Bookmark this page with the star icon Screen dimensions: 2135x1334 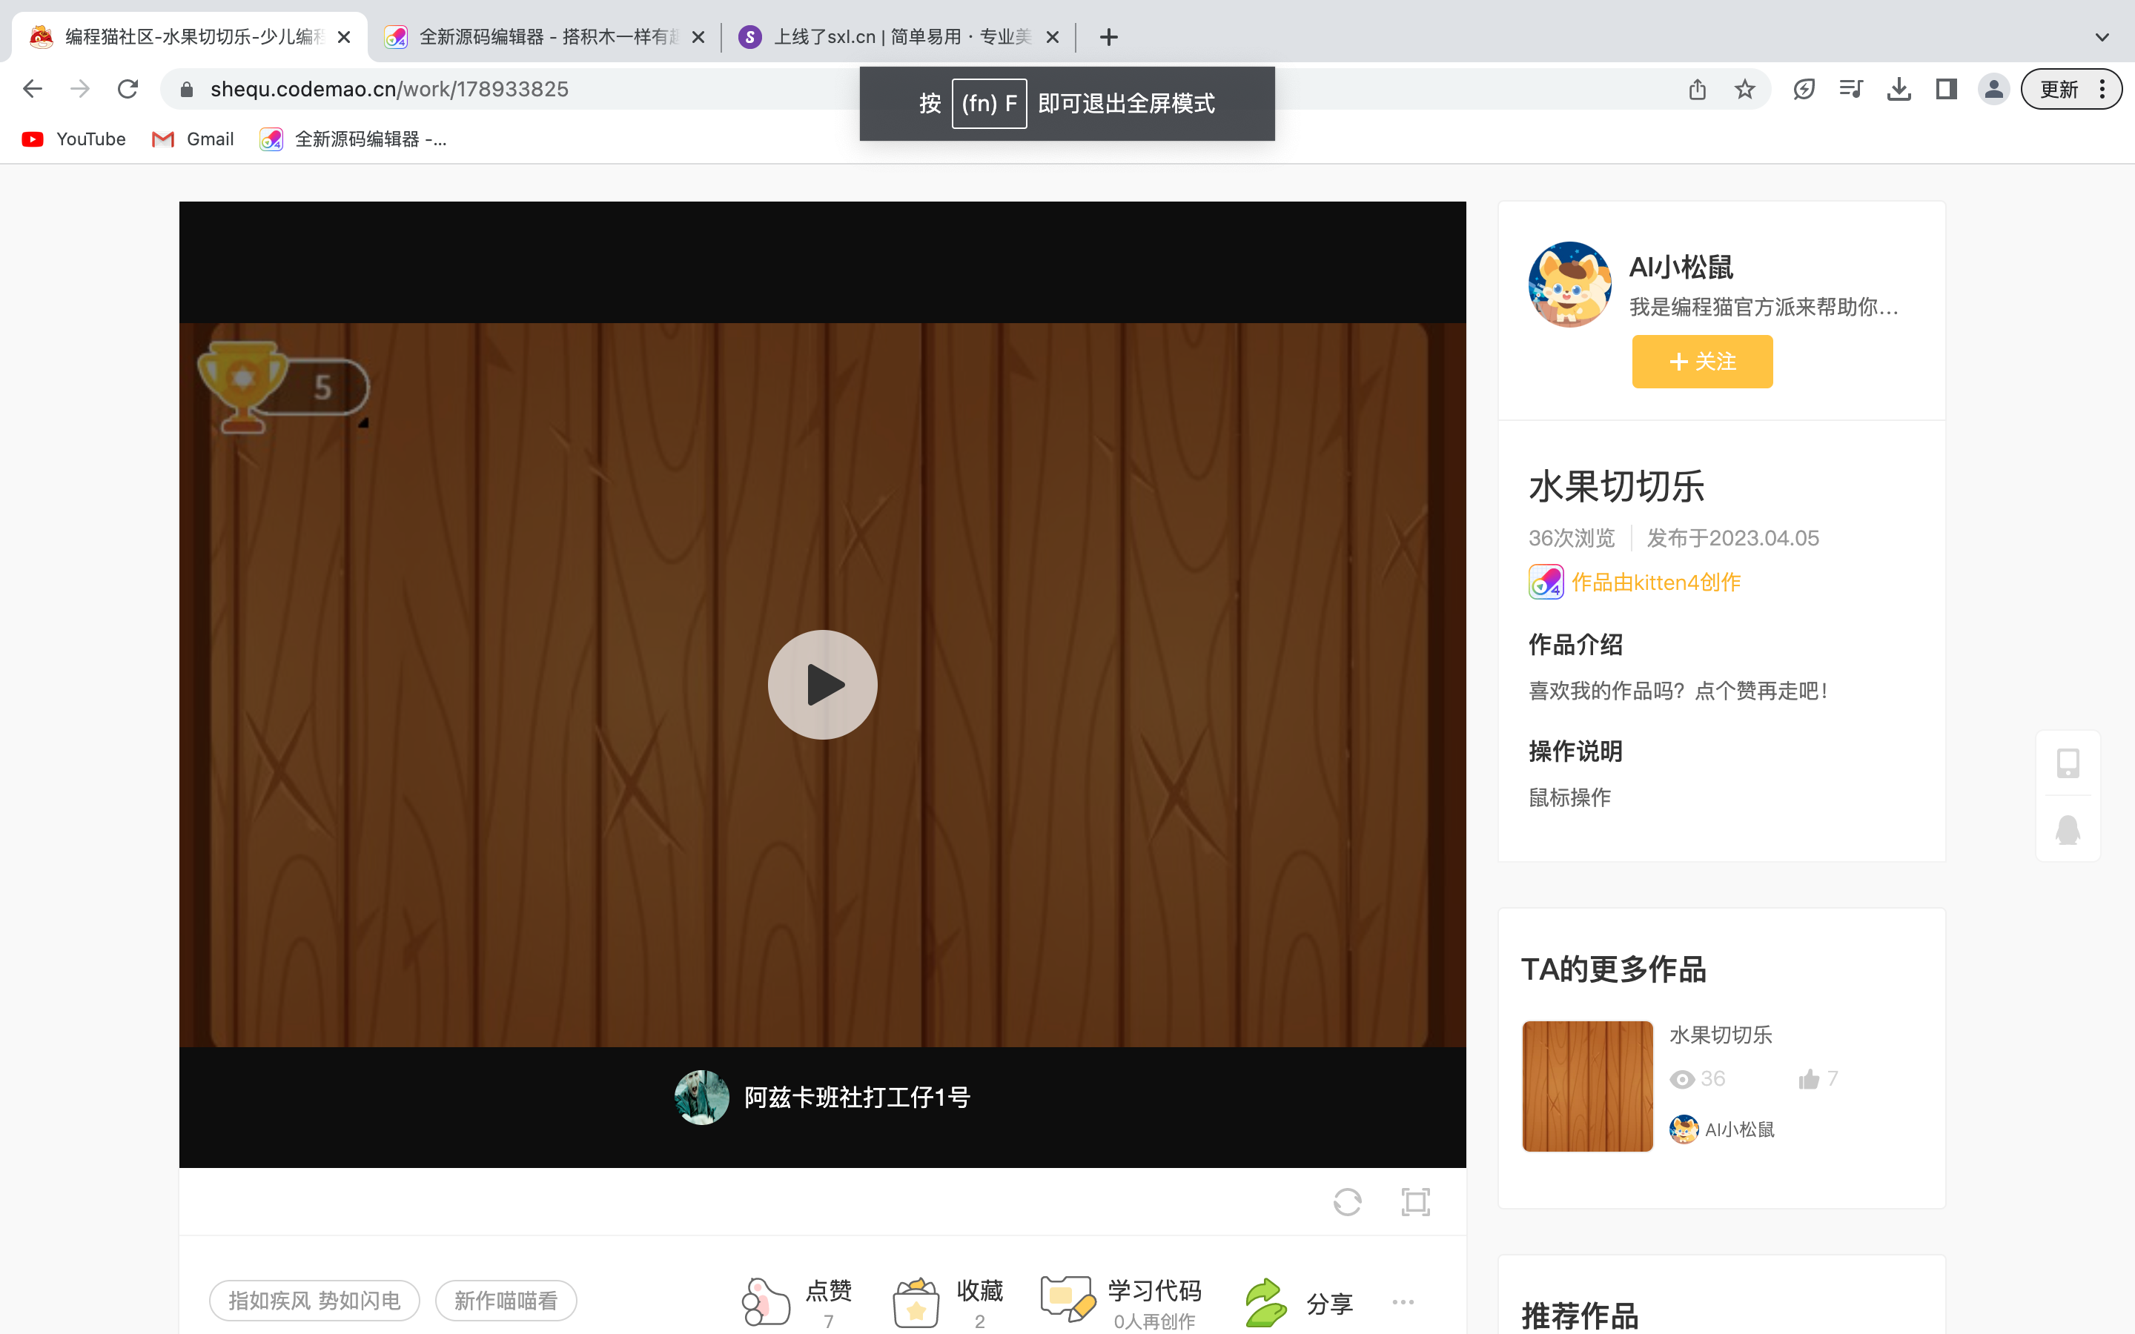[x=1744, y=89]
